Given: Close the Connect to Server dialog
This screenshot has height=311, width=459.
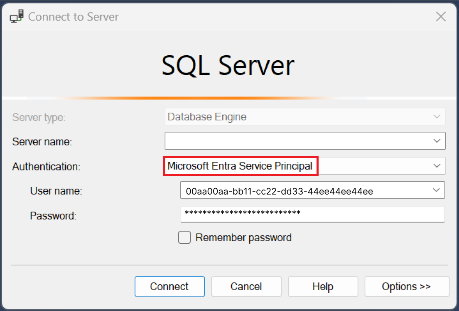Looking at the screenshot, I should tap(440, 17).
